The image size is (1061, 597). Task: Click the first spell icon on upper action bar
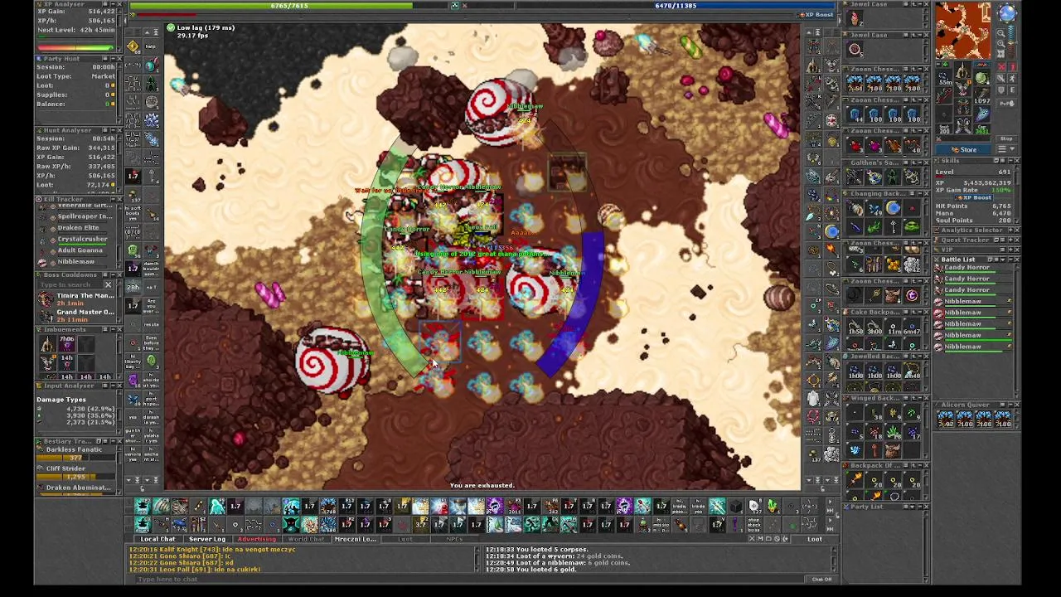(x=143, y=506)
